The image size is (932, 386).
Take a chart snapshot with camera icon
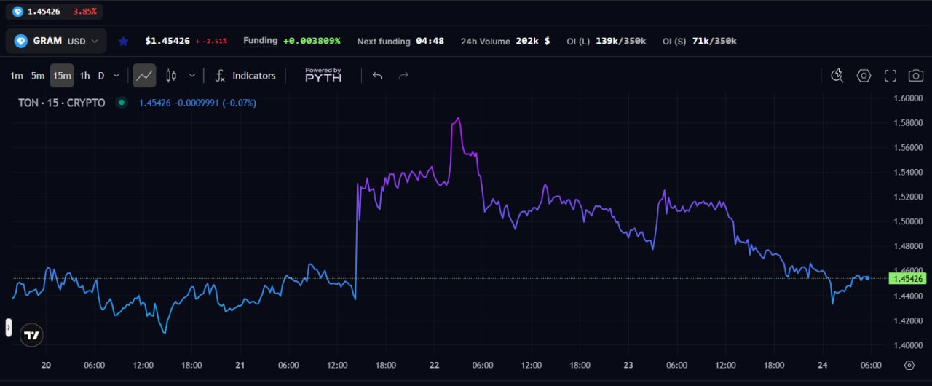pyautogui.click(x=916, y=76)
